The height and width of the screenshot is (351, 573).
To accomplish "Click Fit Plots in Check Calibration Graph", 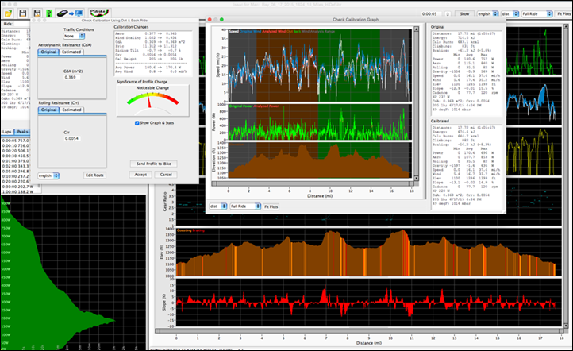I will coord(271,207).
